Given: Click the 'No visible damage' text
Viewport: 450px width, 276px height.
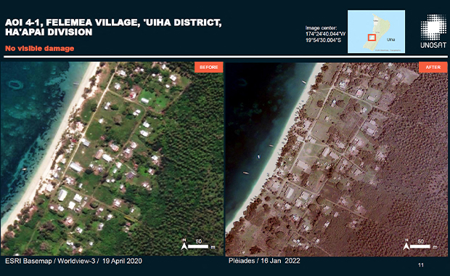Looking at the screenshot, I should coord(40,48).
